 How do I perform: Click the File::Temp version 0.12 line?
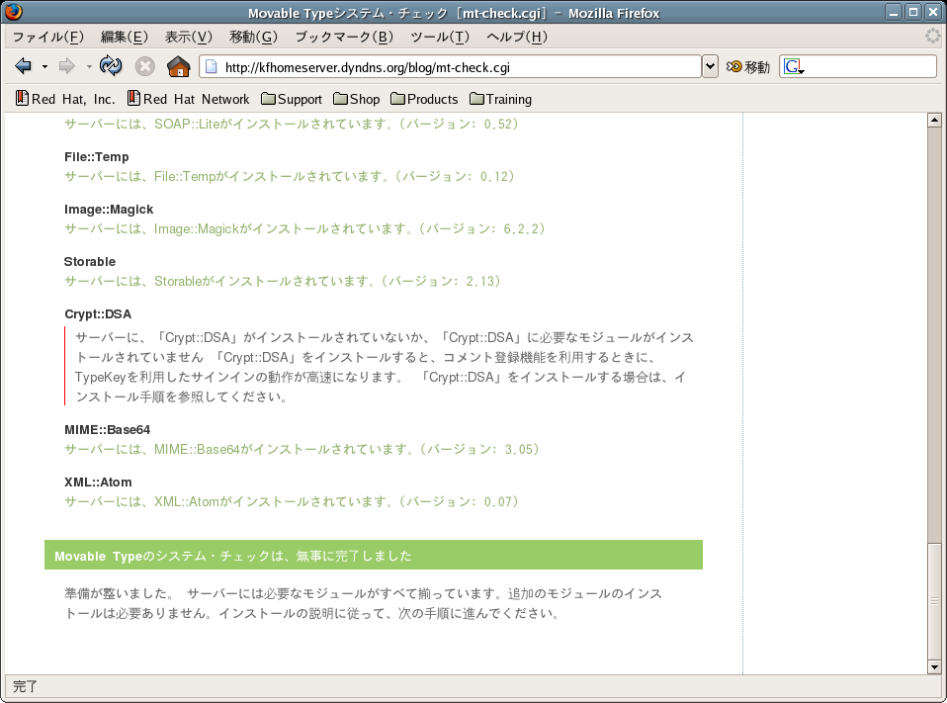[290, 176]
